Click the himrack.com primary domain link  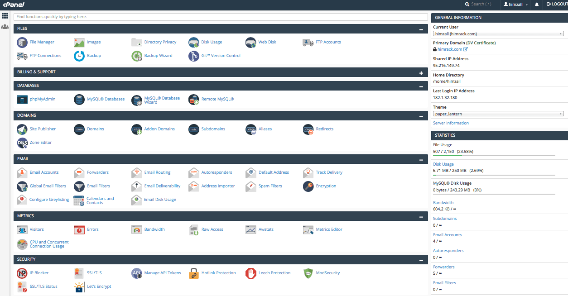click(x=450, y=49)
